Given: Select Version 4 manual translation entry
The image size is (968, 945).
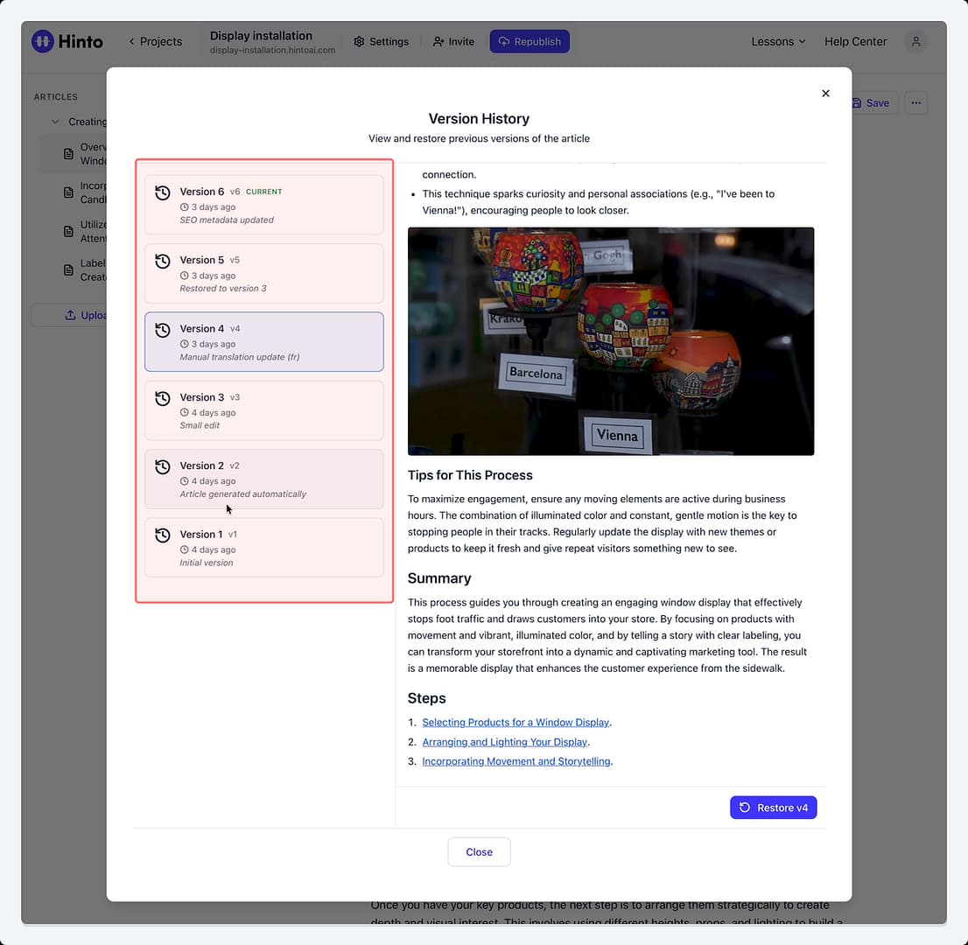Looking at the screenshot, I should tap(264, 342).
